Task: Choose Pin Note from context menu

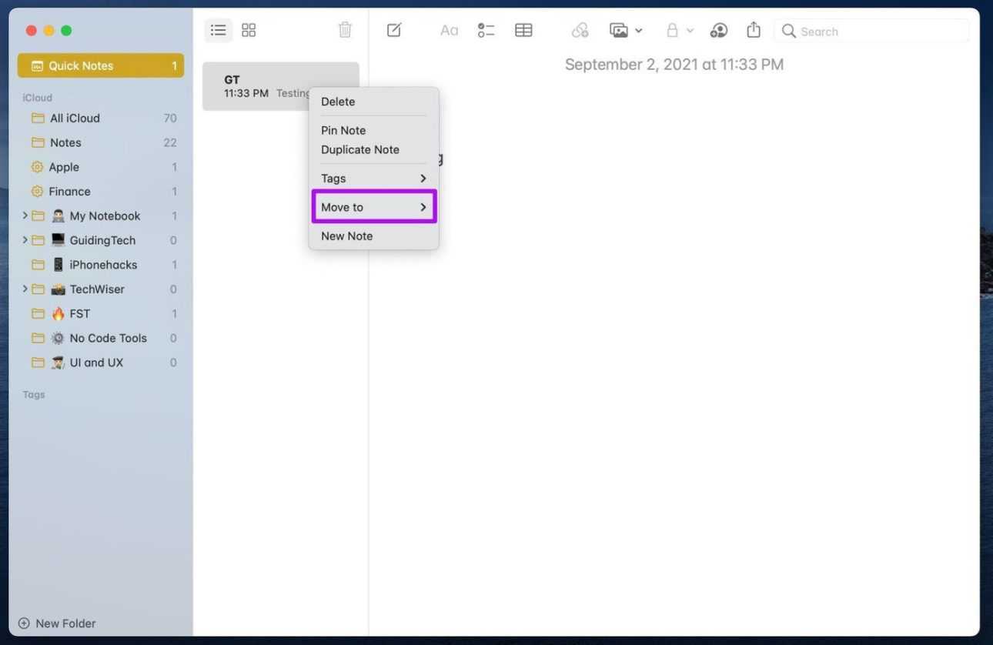Action: pos(343,130)
